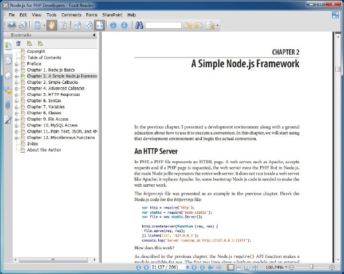Expand Chapter 5. HTTP Responses bookmark
Screen dimensions: 344x274
(17, 95)
